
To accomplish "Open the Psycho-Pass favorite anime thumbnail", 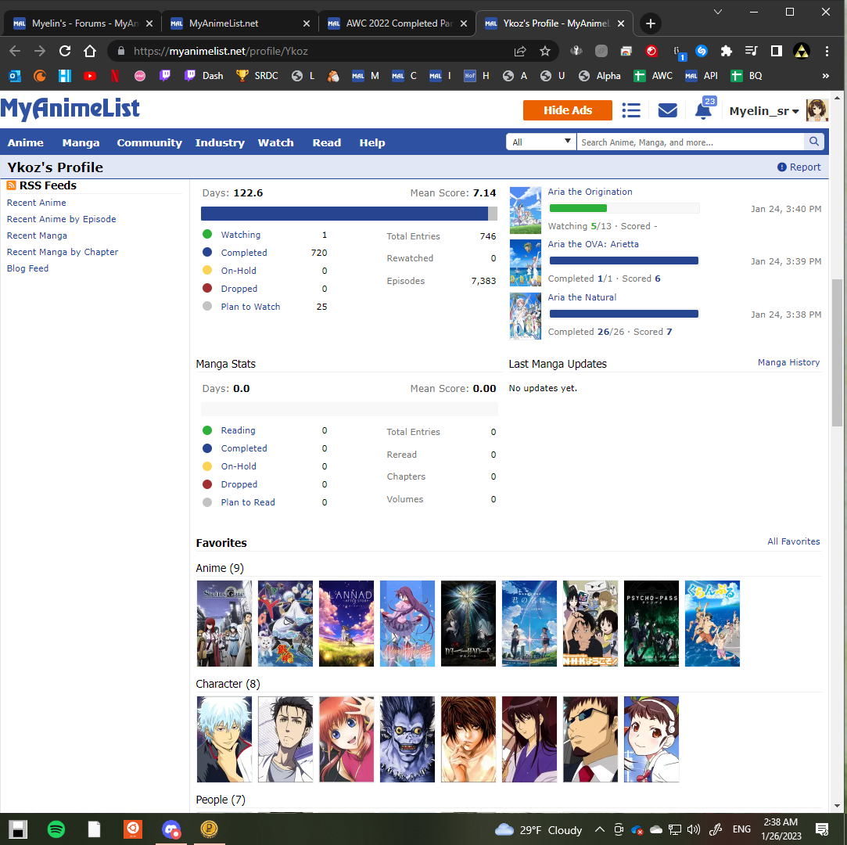I will (x=651, y=624).
